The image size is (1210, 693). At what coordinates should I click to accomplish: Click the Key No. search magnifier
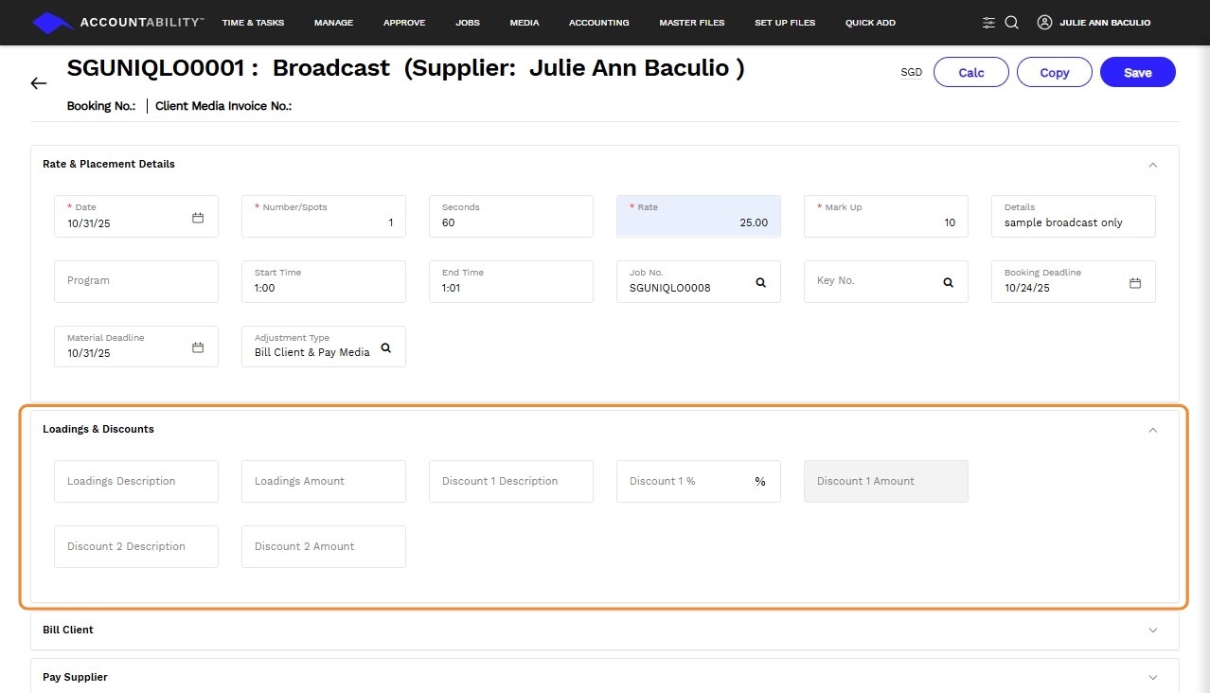[x=948, y=282]
